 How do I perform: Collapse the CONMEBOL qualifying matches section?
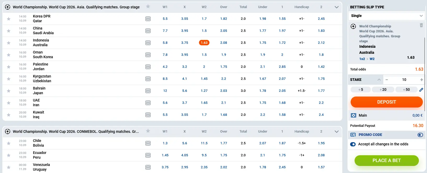(337, 132)
